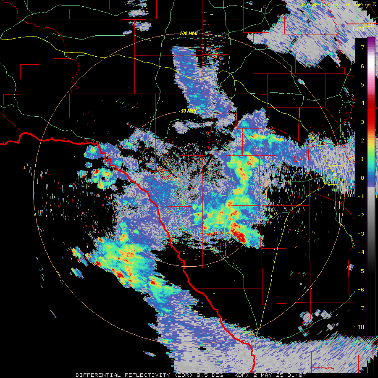Click the "4" value on the scale
Screen dimensions: 378x378
362,103
